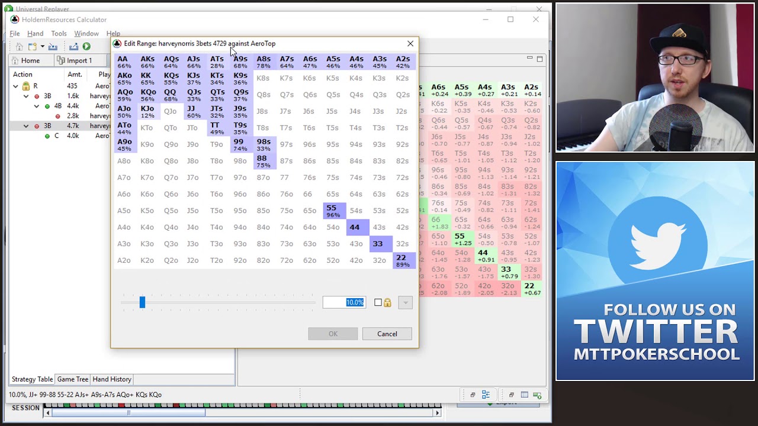Screen dimensions: 758x426
Task: Click the green dot of C 4.0k row
Action: point(47,136)
